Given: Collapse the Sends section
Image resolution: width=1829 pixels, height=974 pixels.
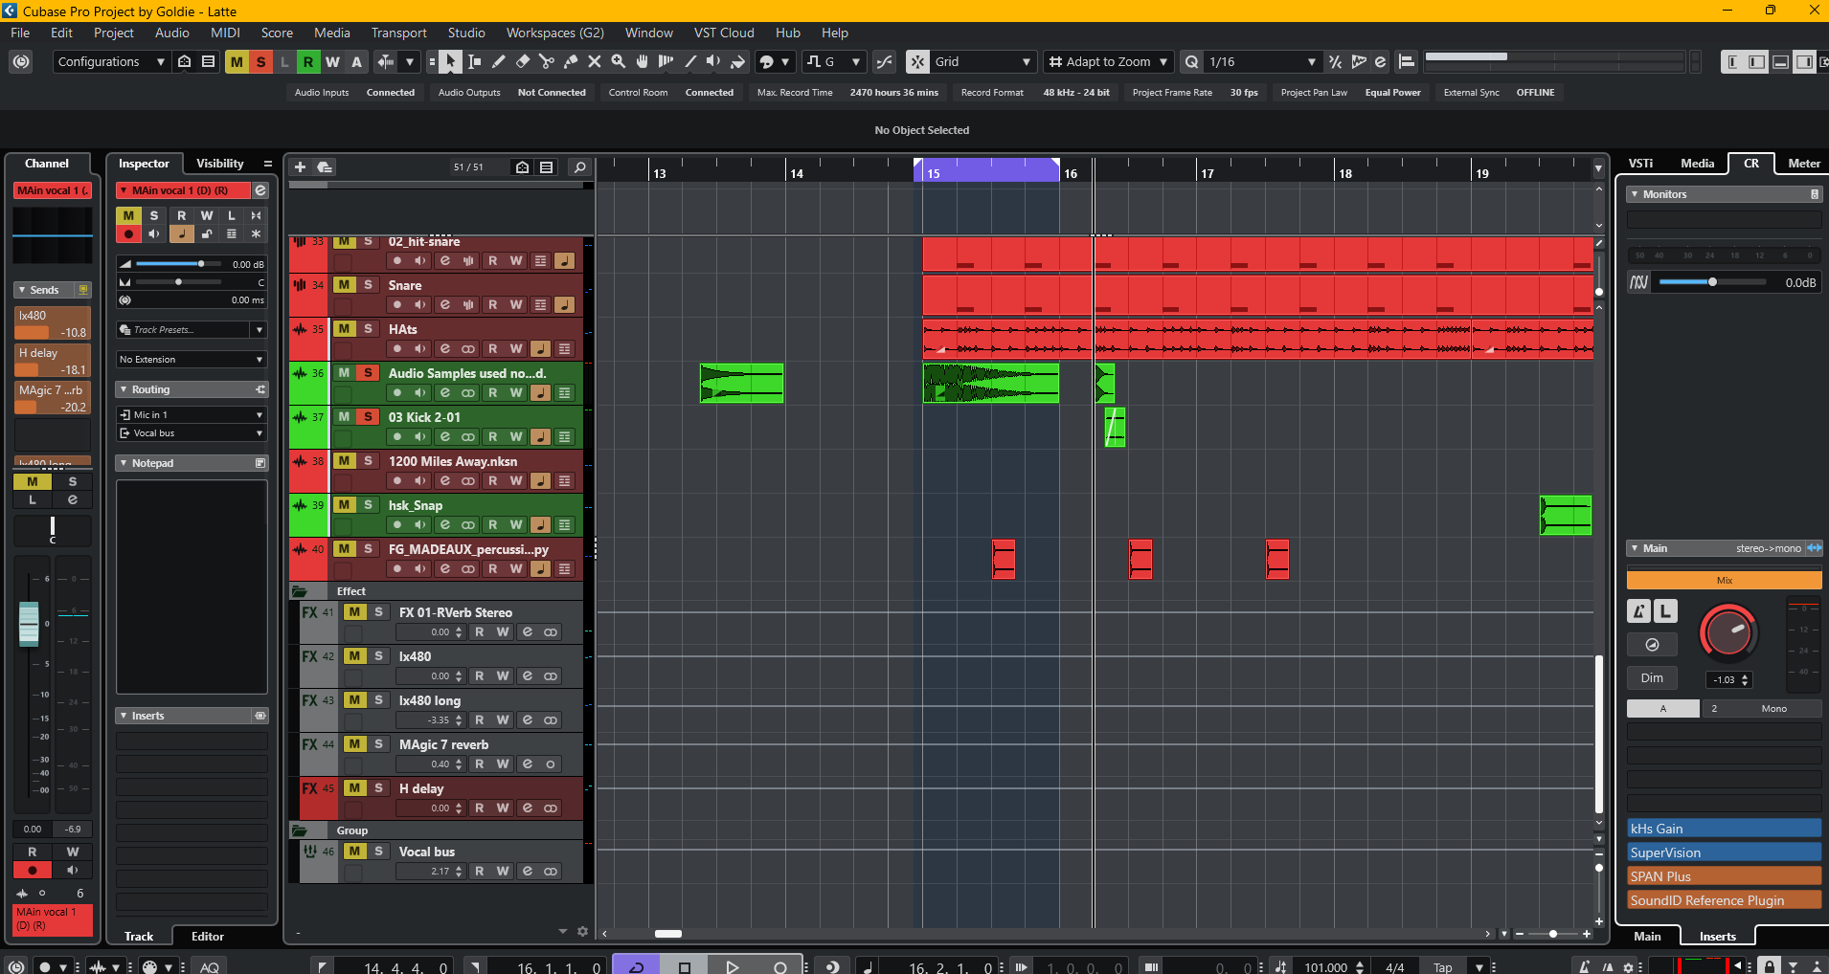Looking at the screenshot, I should 22,290.
